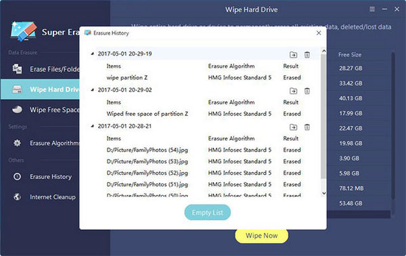Click the 17.99 GB free size value
This screenshot has height=256, width=406.
click(351, 113)
